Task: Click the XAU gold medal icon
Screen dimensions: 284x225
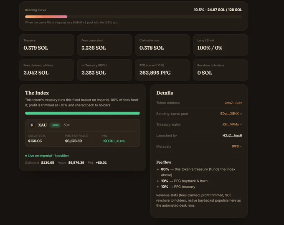Action: 32,125
